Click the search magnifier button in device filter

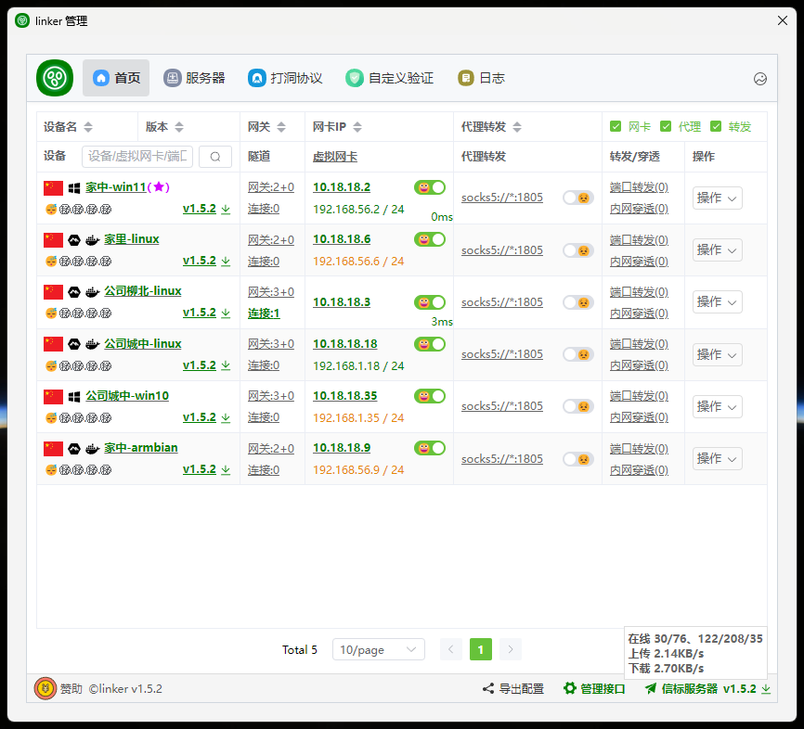click(215, 157)
